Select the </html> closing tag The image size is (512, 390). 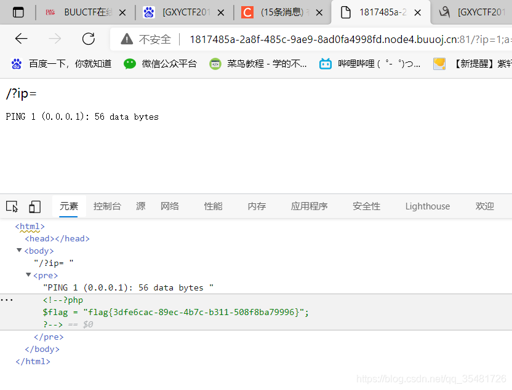(33, 362)
